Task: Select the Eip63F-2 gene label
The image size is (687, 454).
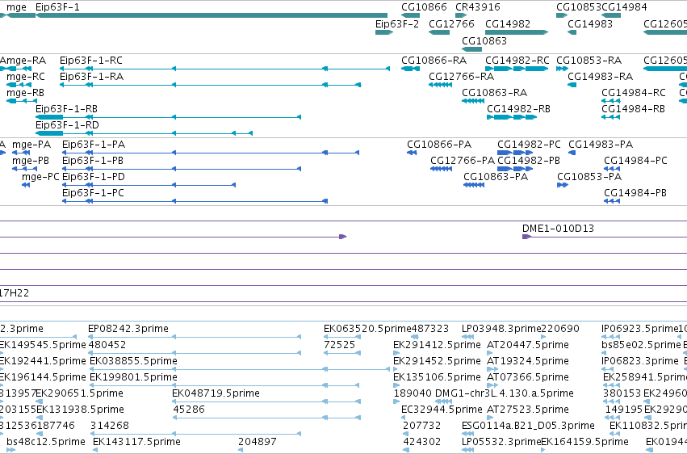Action: [x=397, y=23]
